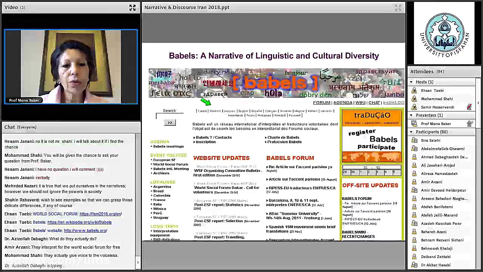Open the Babels Wikipedia link in chat
Viewport: 483px width, 272px height.
click(79, 223)
